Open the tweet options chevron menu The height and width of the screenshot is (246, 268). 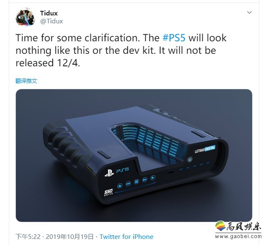point(249,13)
